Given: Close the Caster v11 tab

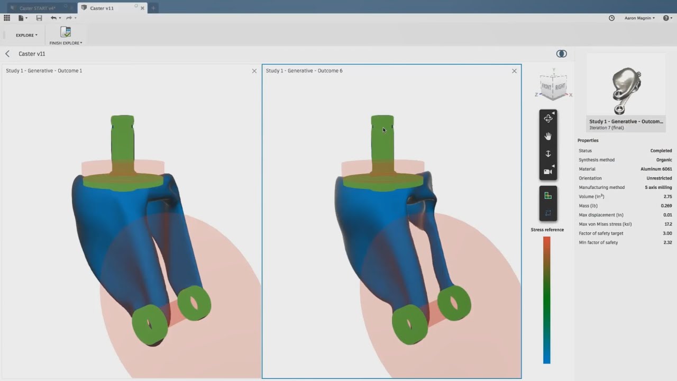Looking at the screenshot, I should [142, 8].
